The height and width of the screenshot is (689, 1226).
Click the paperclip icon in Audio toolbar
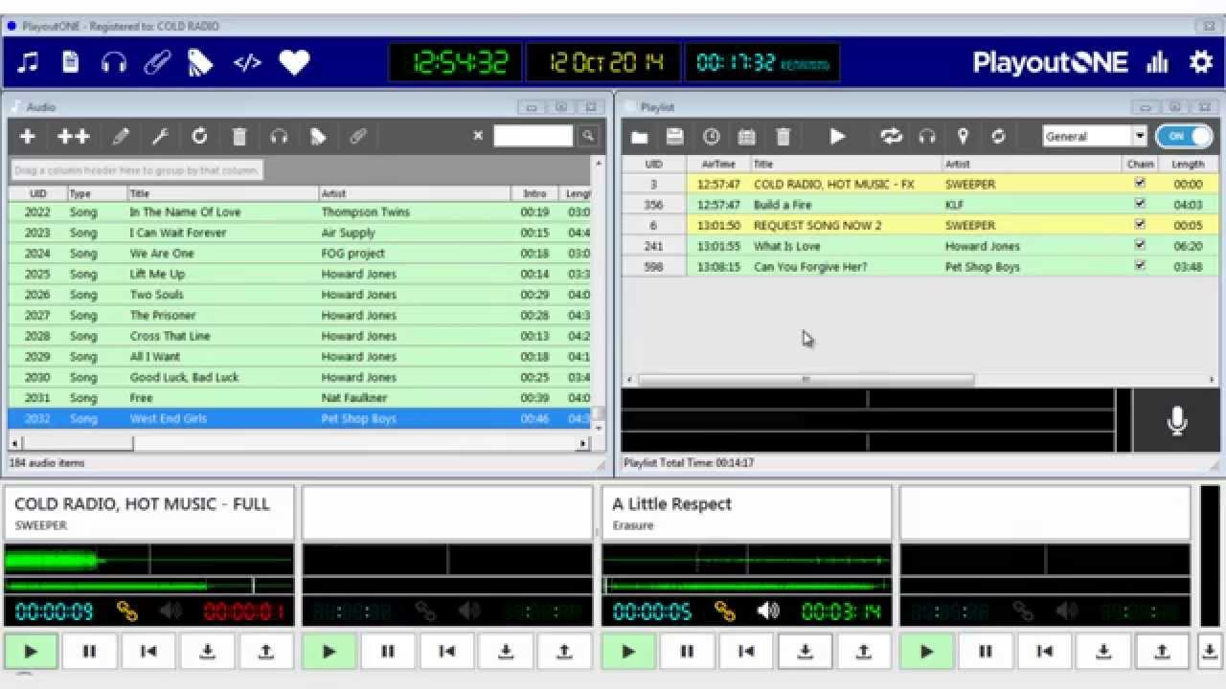357,137
